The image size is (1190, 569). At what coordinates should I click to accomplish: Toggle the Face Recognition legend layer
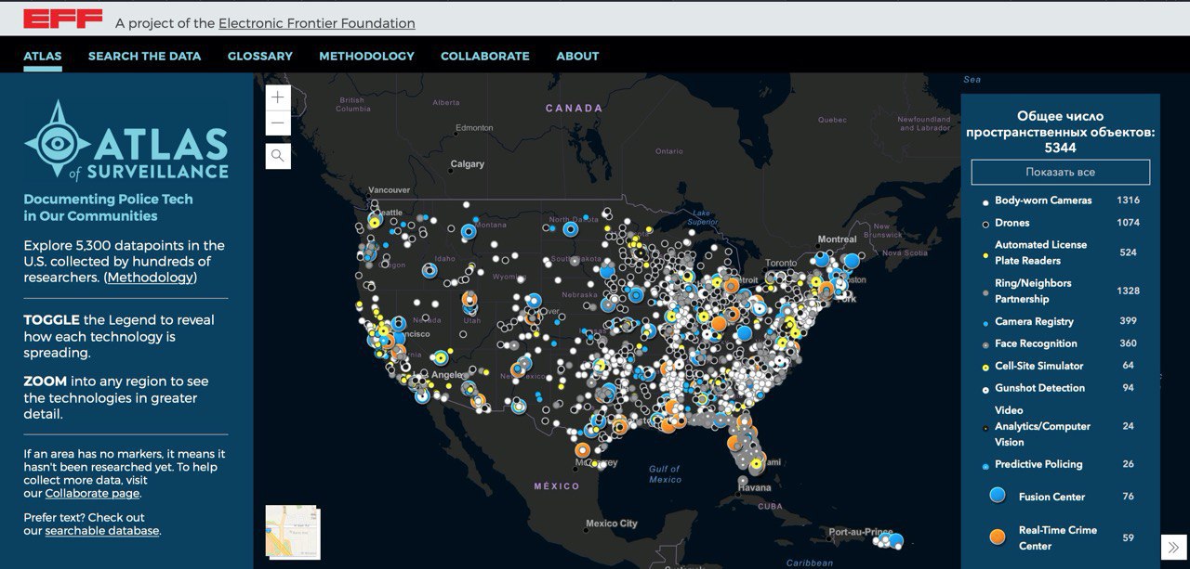coord(1036,343)
